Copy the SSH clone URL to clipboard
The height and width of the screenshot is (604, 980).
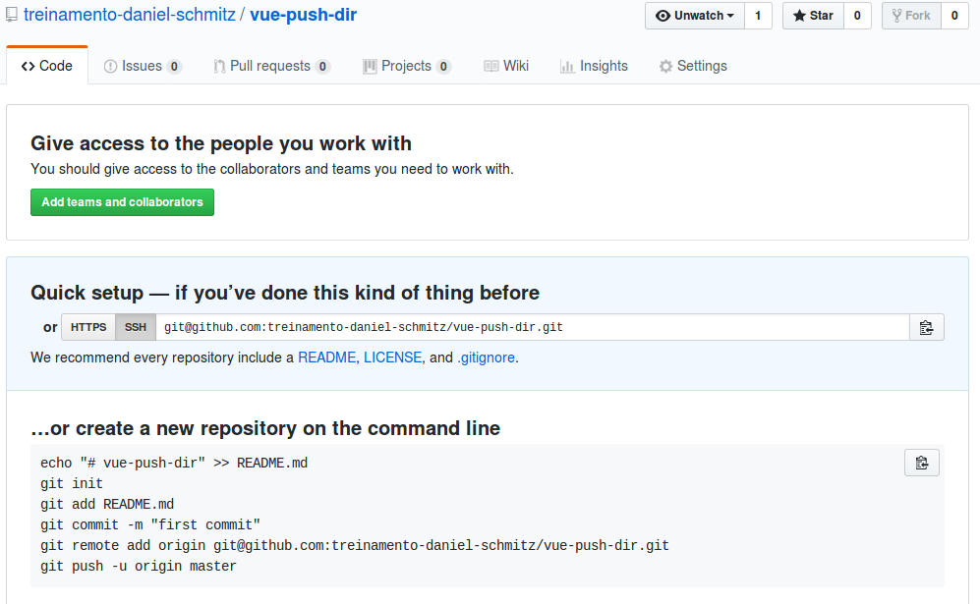tap(926, 327)
